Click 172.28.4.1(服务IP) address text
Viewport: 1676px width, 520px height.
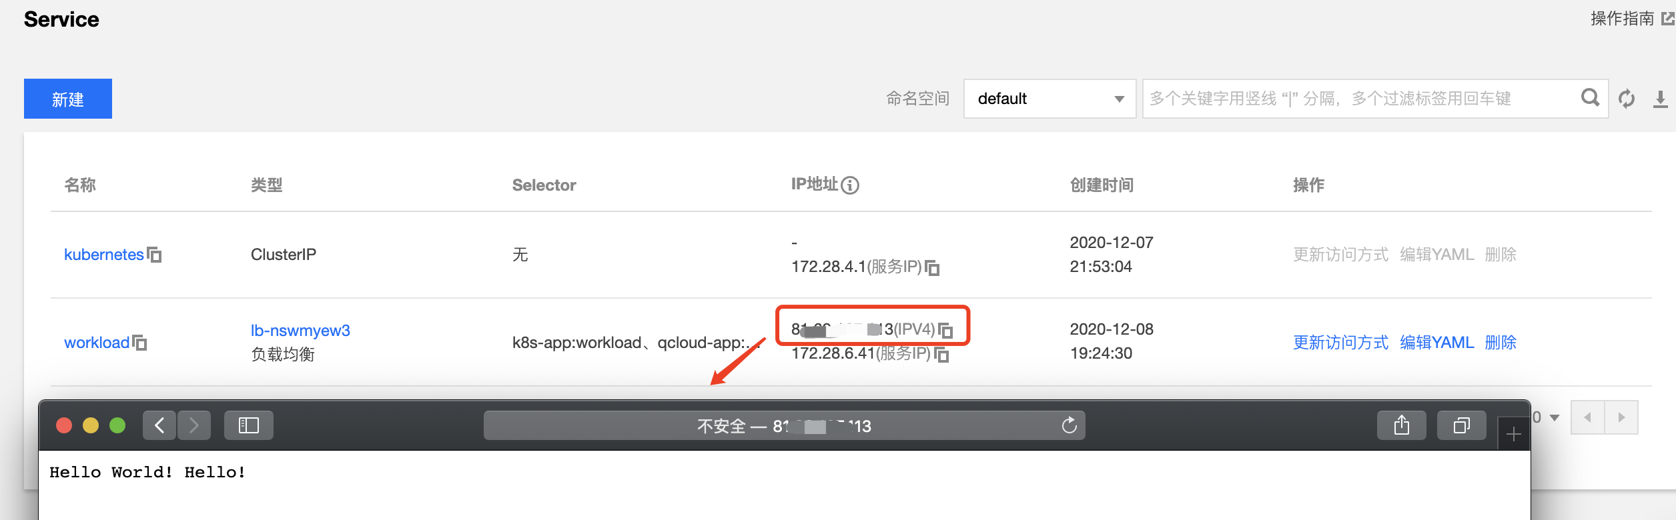pyautogui.click(x=857, y=267)
